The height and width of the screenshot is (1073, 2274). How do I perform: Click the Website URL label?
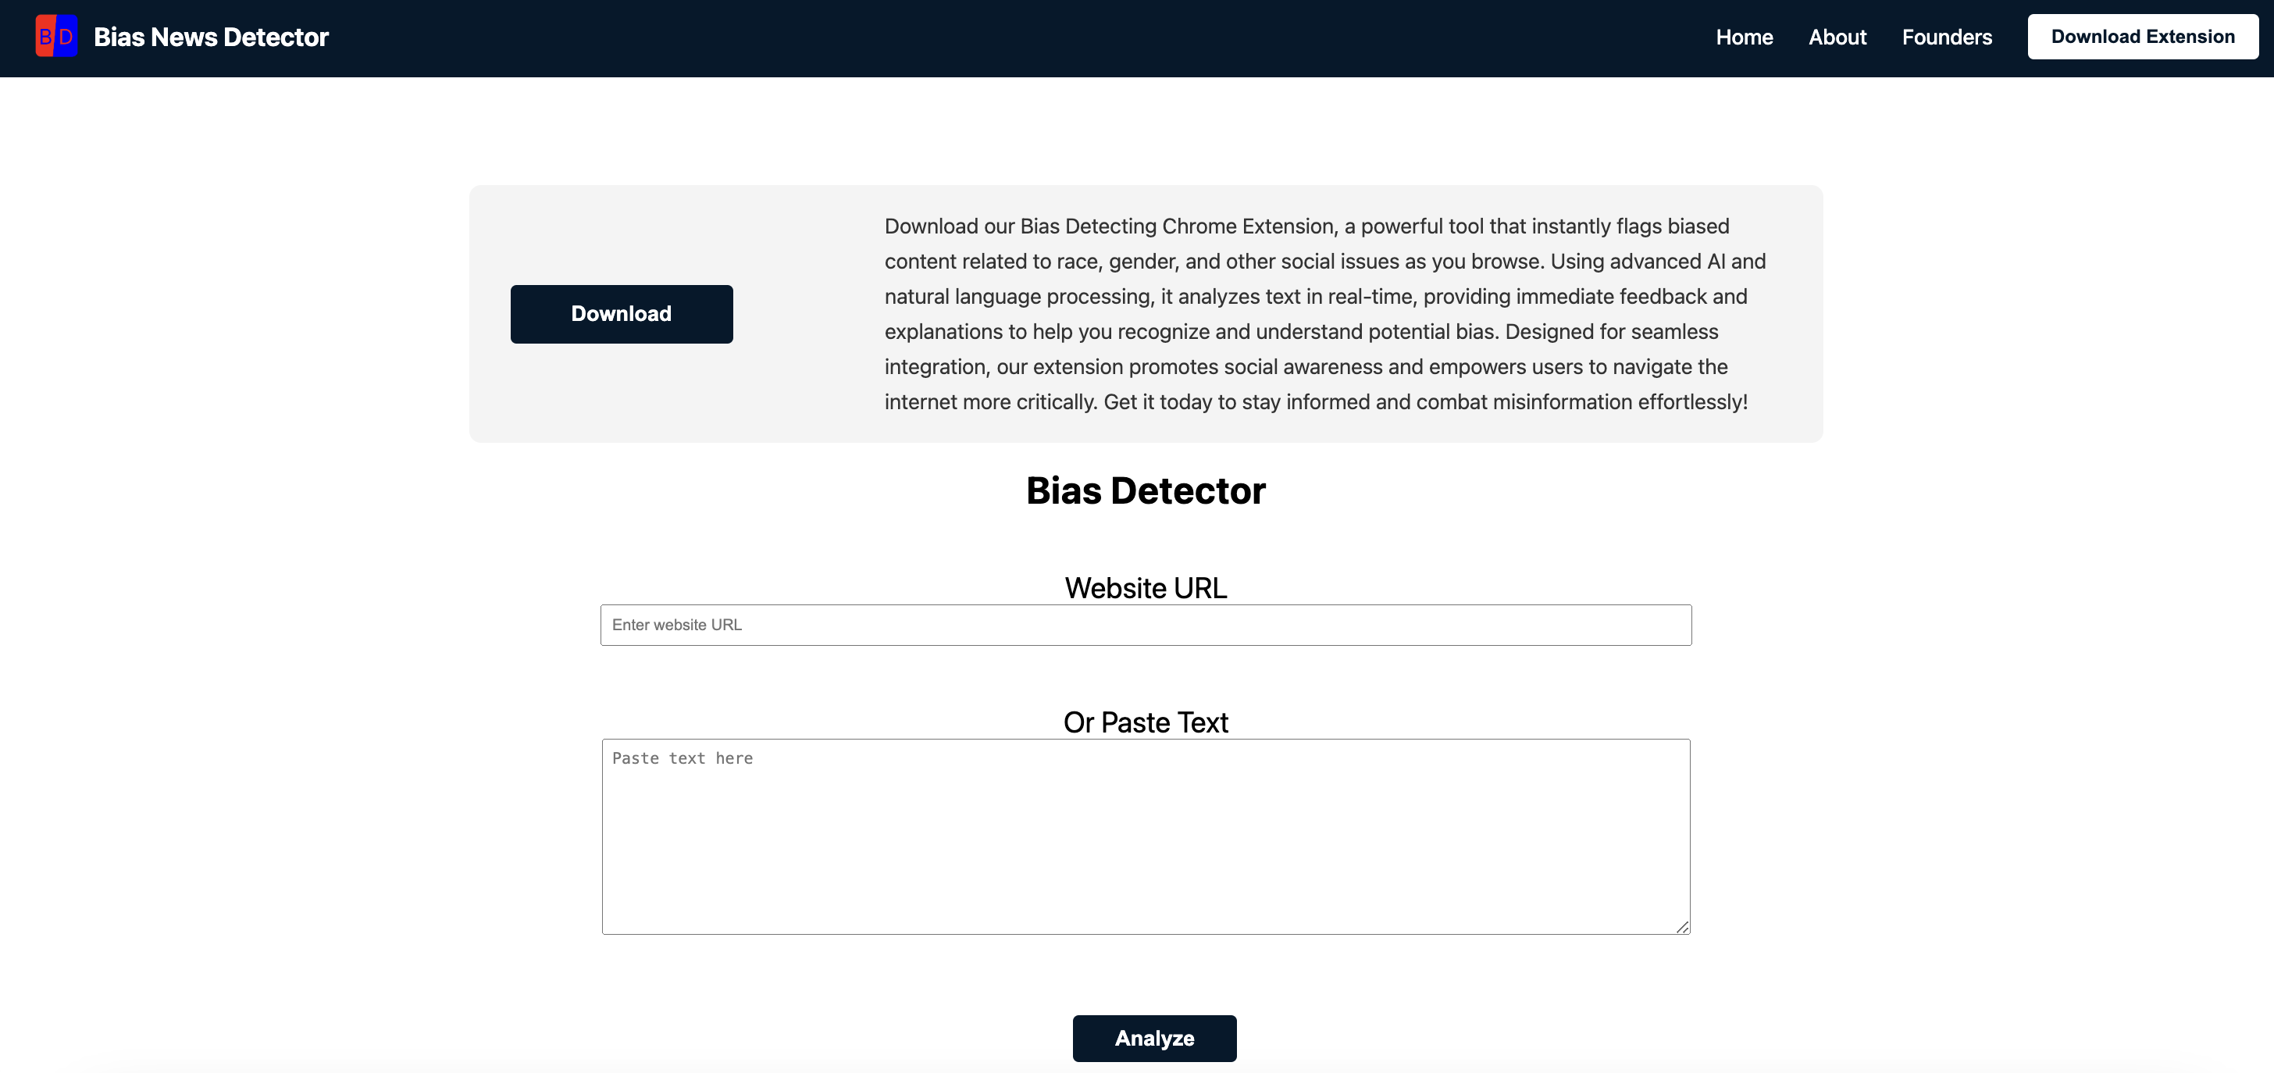point(1145,587)
